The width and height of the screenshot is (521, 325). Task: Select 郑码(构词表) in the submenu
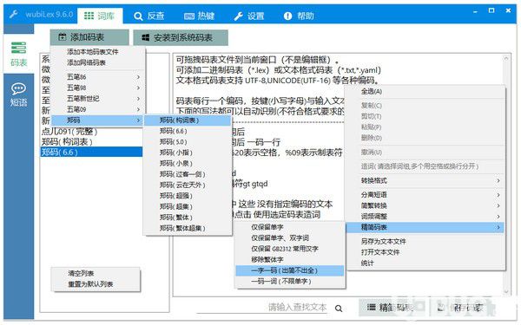point(188,120)
